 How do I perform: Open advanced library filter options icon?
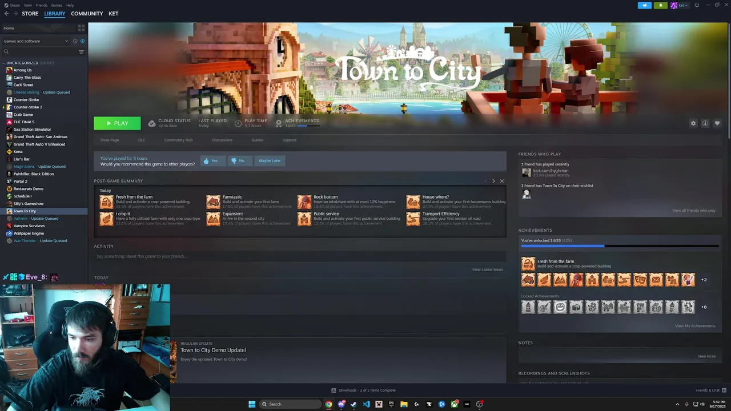coord(81,52)
